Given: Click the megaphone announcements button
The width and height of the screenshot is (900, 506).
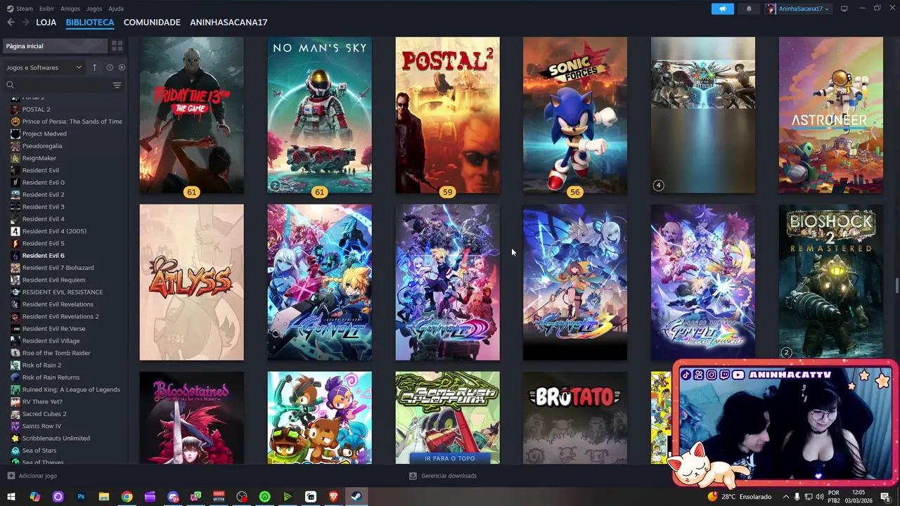Looking at the screenshot, I should (x=722, y=8).
